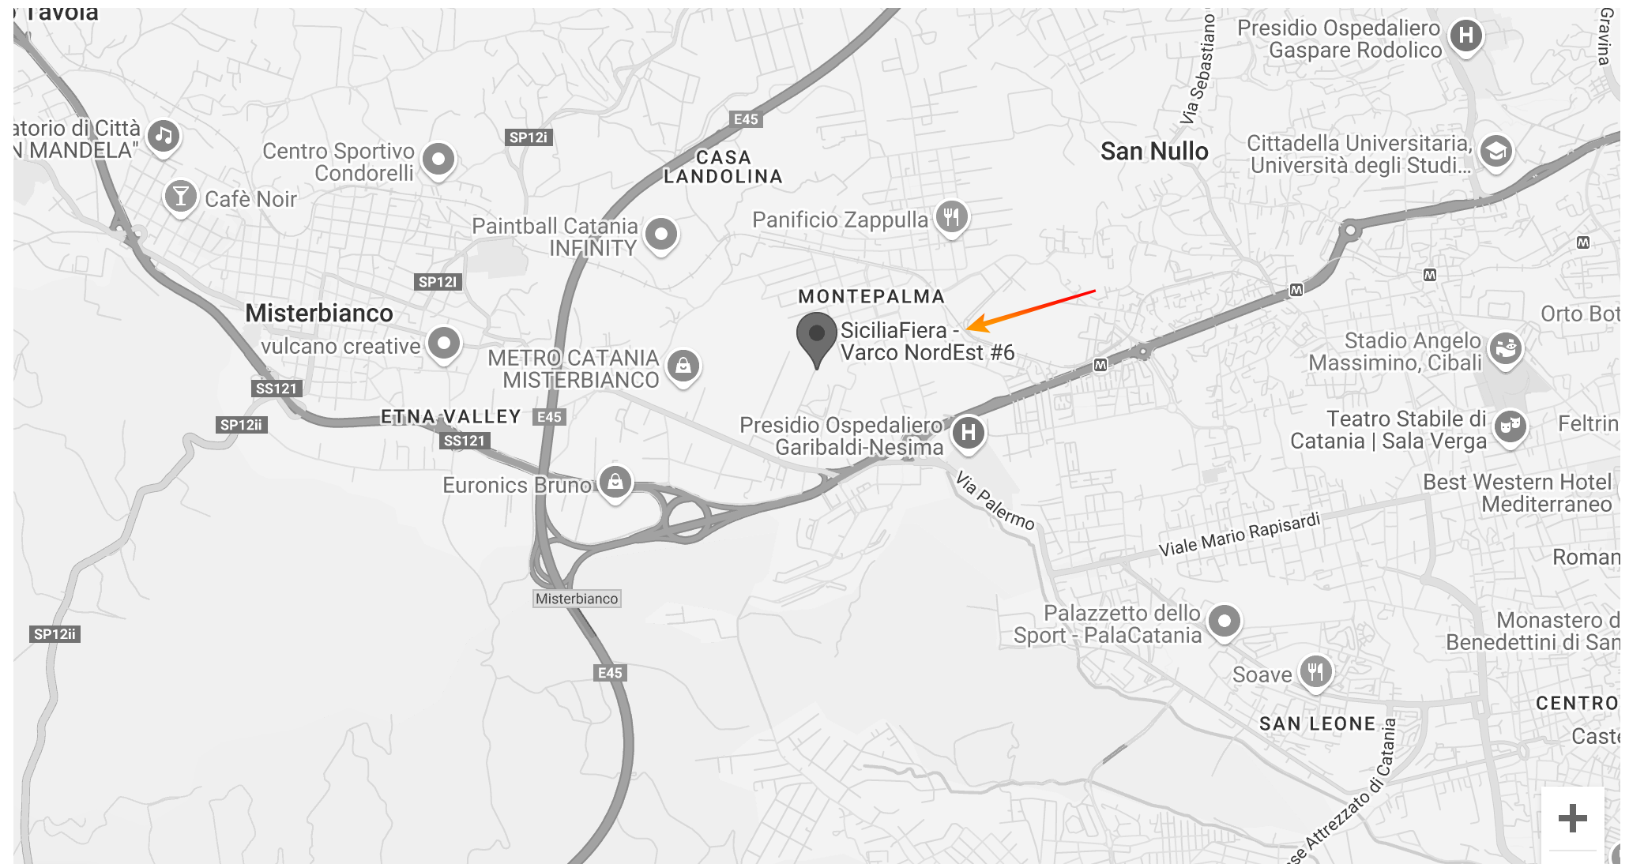Open the Euronics Bruno shopping bag marker
Image resolution: width=1629 pixels, height=864 pixels.
[x=615, y=481]
